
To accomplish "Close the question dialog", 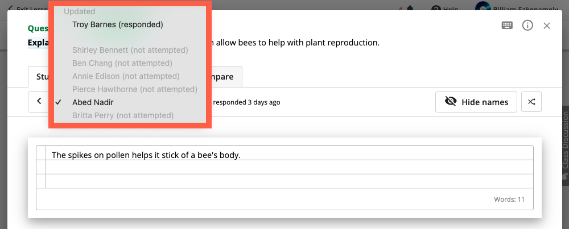I will [547, 26].
